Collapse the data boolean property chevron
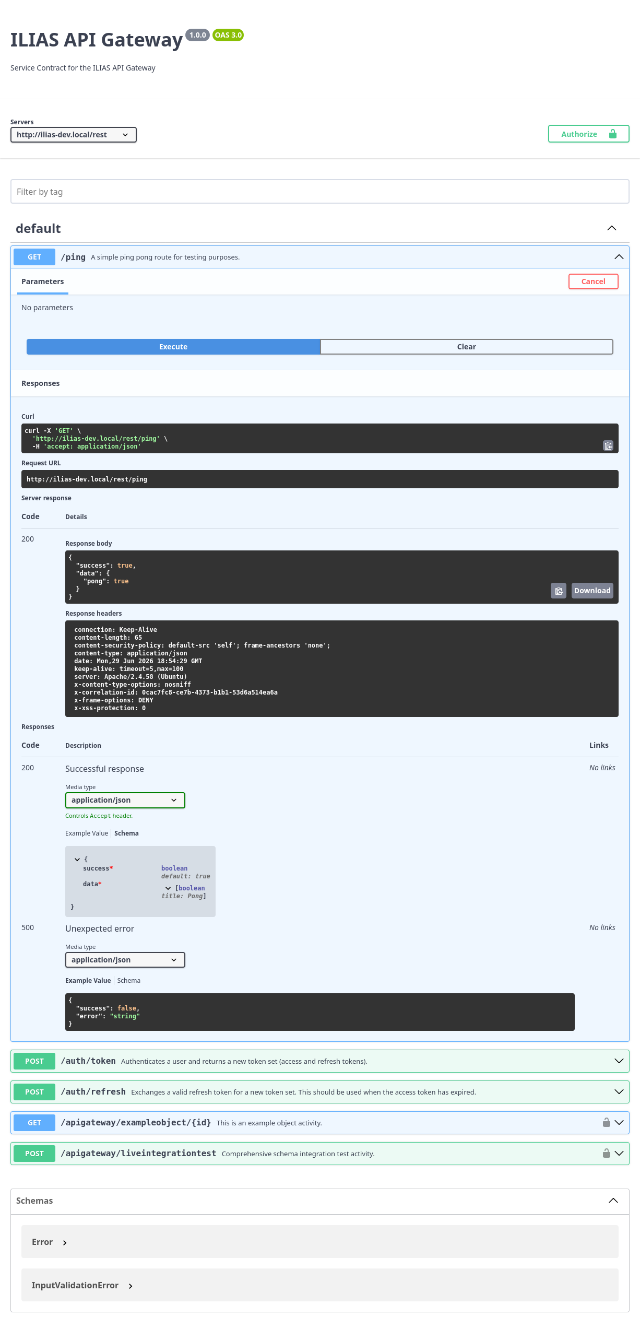640x1328 pixels. tap(168, 888)
